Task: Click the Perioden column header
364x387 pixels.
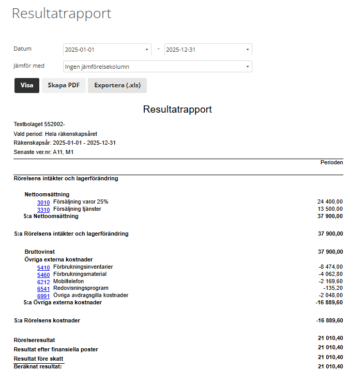Action: click(x=331, y=162)
